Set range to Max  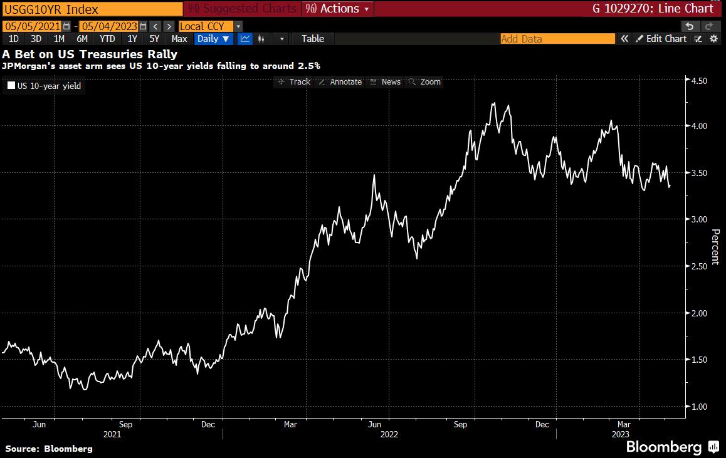[x=179, y=39]
